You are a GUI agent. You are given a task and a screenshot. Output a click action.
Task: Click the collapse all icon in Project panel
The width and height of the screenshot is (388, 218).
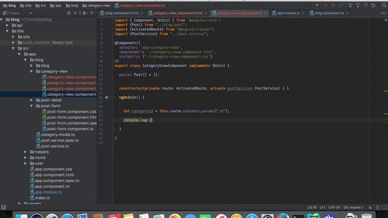click(x=75, y=13)
